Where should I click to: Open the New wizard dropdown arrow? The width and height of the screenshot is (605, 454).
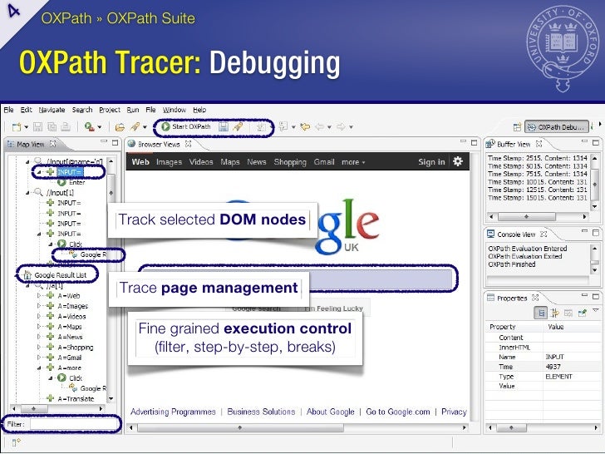tap(27, 127)
